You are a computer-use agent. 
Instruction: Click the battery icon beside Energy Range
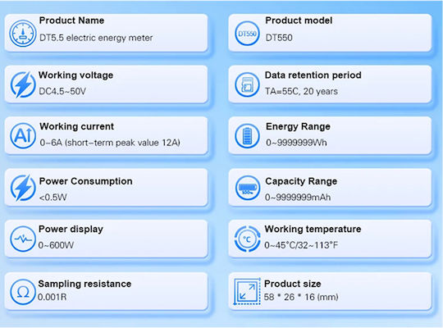point(247,136)
